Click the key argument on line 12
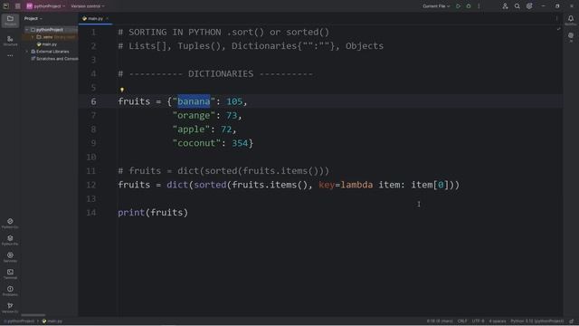 tap(327, 185)
